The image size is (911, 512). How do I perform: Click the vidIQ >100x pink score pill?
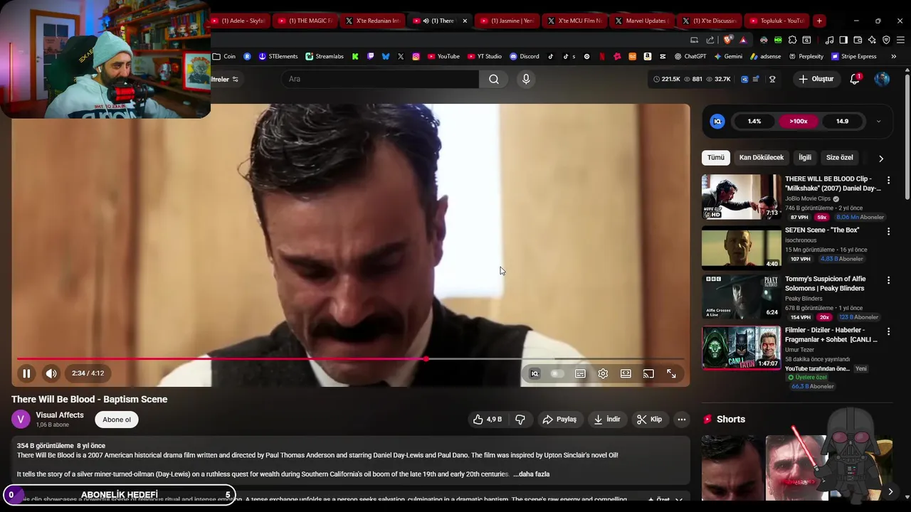coord(799,122)
